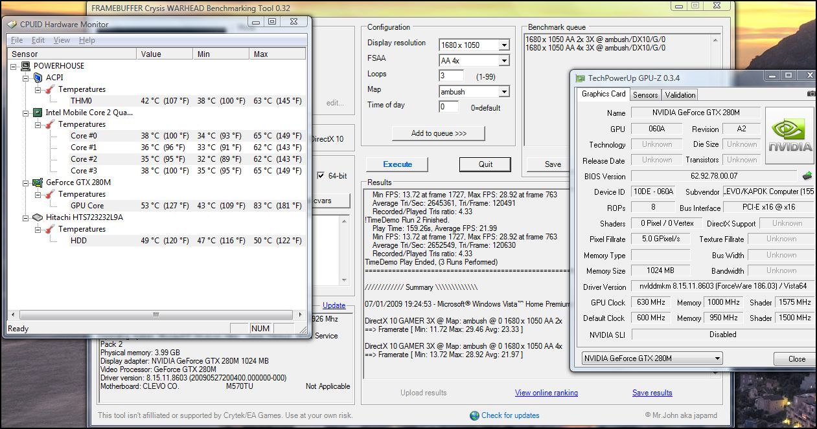This screenshot has width=817, height=429.
Task: Click the Min column header
Action: click(222, 54)
